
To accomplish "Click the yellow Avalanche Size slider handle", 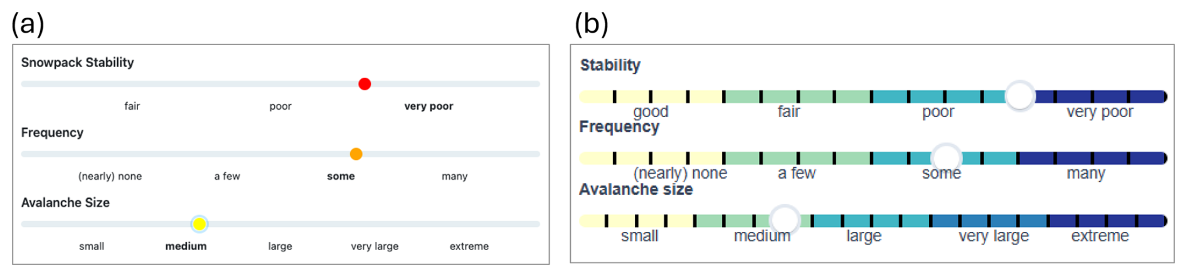I will pyautogui.click(x=200, y=224).
